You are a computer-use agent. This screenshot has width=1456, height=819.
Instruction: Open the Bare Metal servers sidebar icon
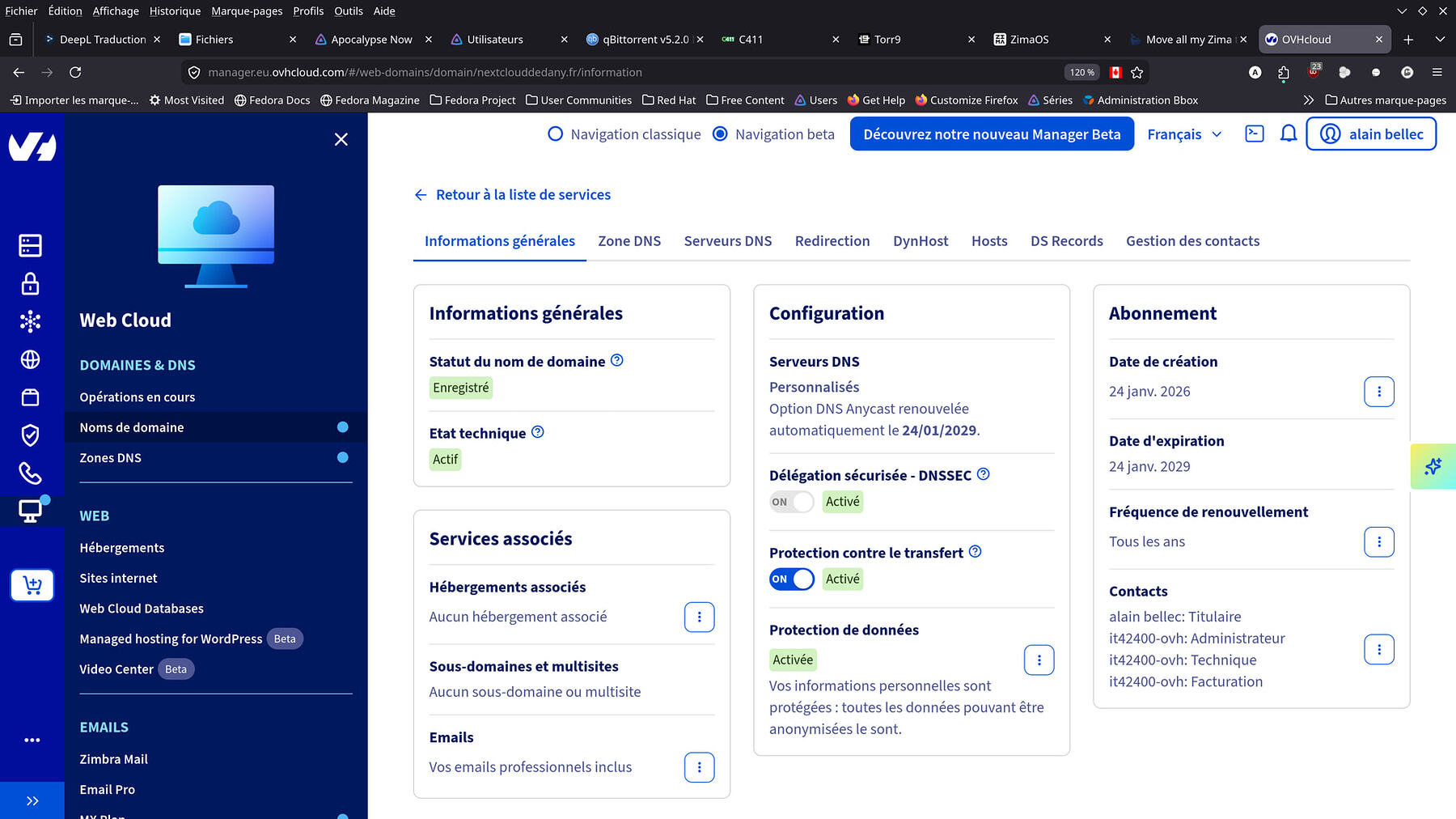pyautogui.click(x=31, y=245)
